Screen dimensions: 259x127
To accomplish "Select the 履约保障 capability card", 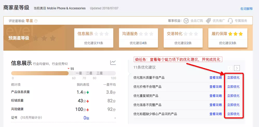I will [228, 38].
